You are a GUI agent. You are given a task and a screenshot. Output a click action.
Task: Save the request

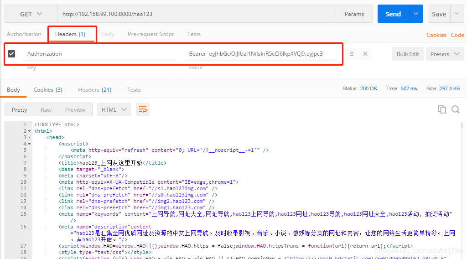[439, 14]
